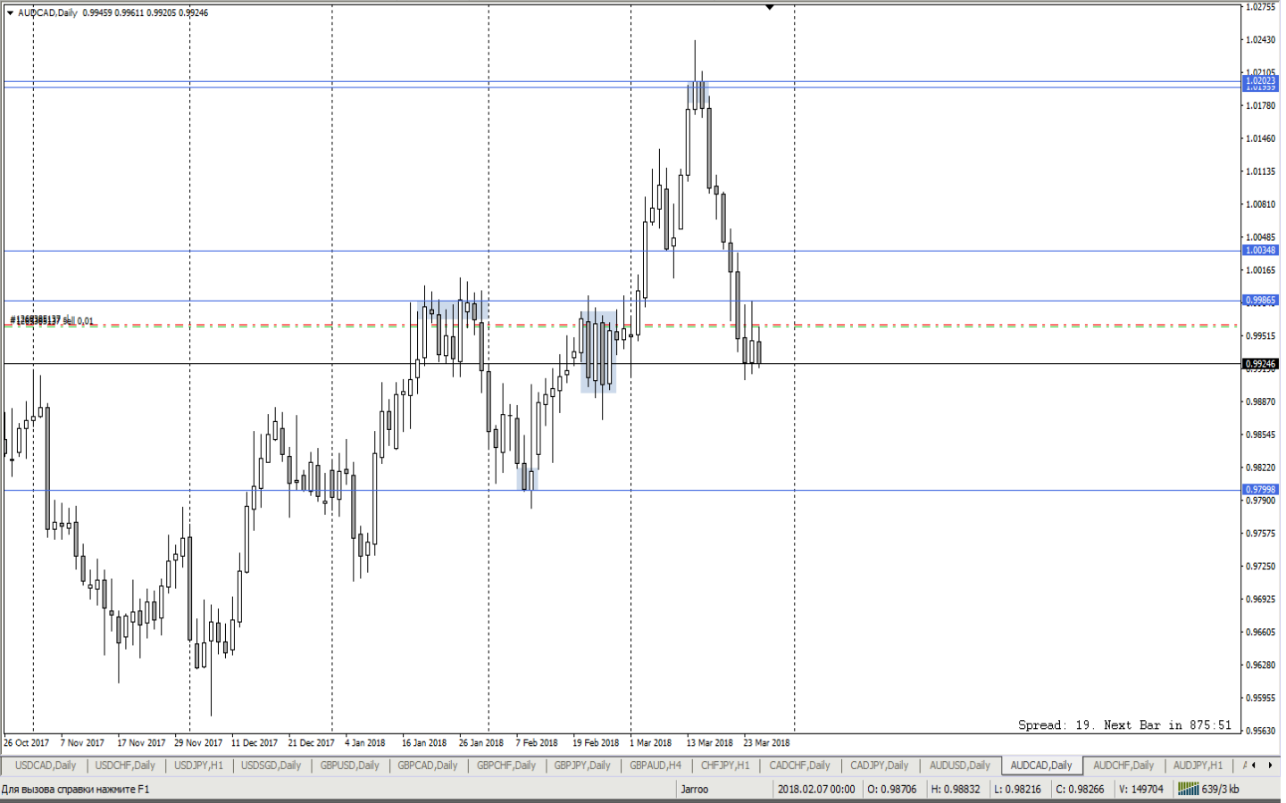Image resolution: width=1286 pixels, height=803 pixels.
Task: Click the 0.97998 price level label
Action: 1260,490
